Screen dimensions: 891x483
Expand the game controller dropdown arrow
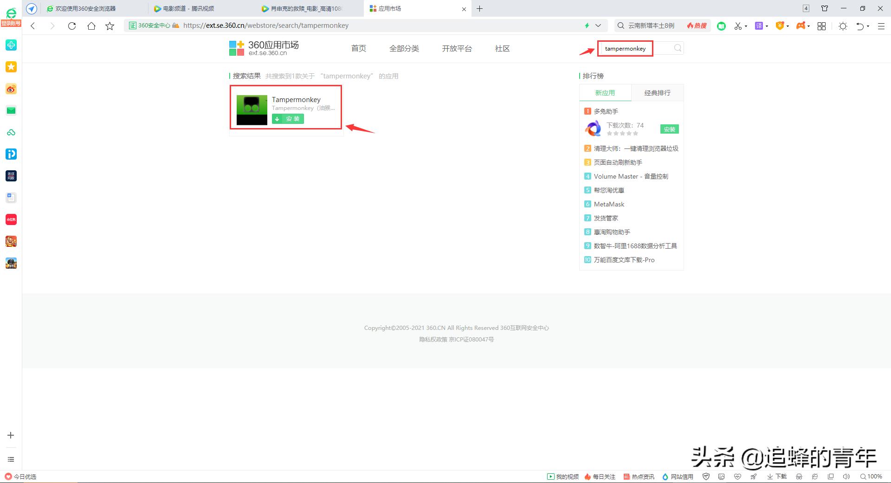(x=808, y=26)
